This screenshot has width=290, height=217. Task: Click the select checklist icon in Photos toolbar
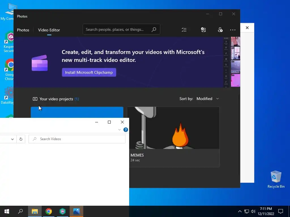pos(184,30)
